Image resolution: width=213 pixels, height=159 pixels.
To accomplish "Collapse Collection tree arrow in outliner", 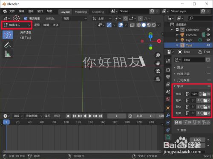I will pyautogui.click(x=172, y=30).
